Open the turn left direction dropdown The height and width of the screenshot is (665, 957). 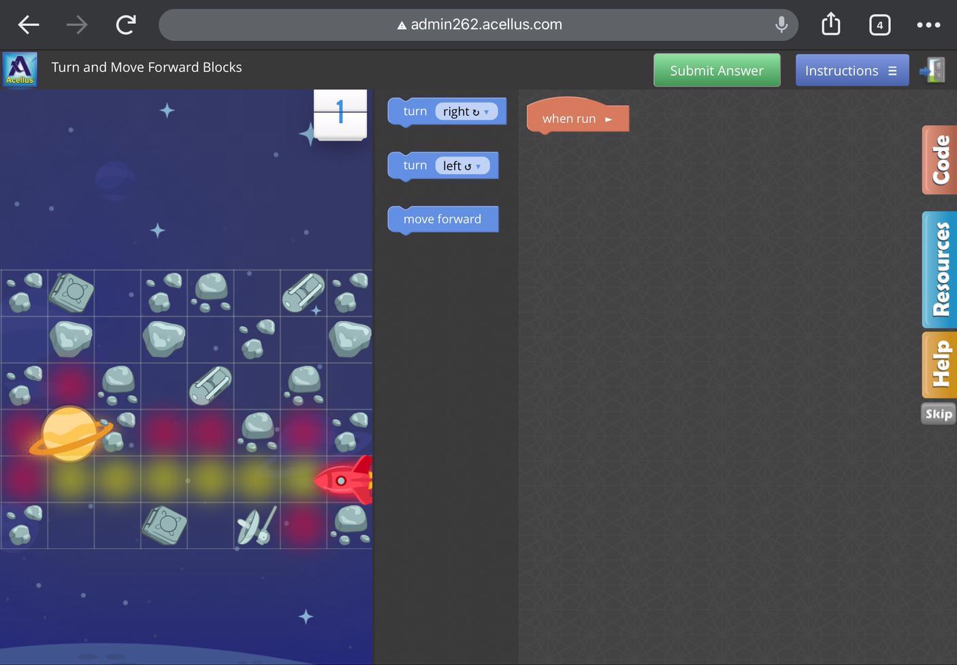[x=462, y=166]
